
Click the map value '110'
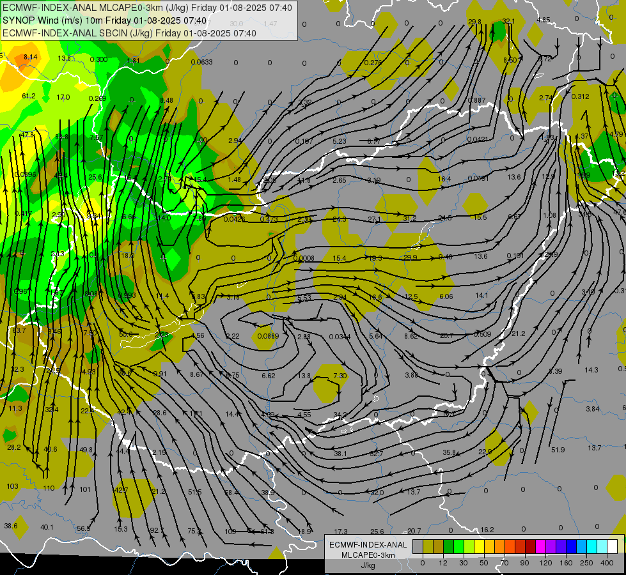tap(49, 488)
